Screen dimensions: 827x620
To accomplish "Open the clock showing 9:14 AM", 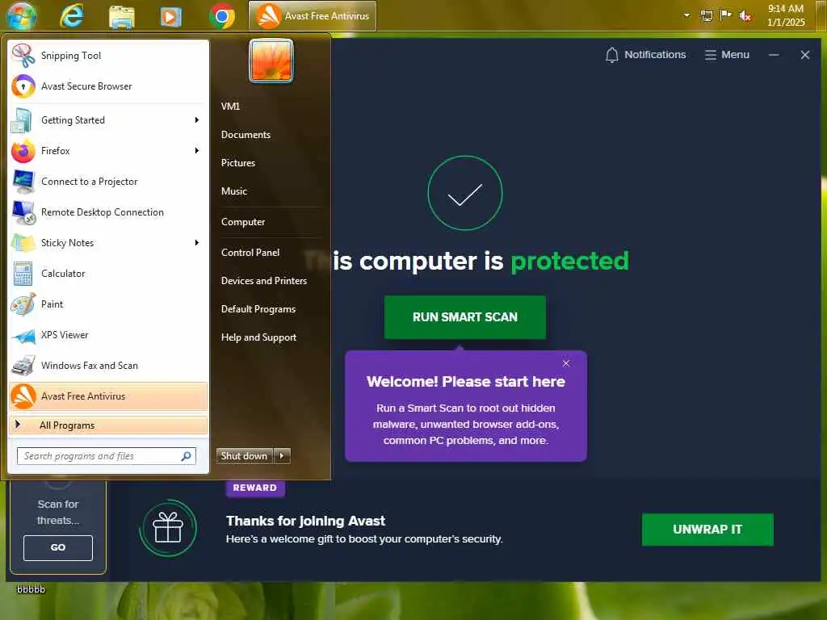I will (x=786, y=15).
